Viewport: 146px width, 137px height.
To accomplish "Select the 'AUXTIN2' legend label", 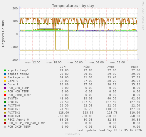I will (14, 113).
